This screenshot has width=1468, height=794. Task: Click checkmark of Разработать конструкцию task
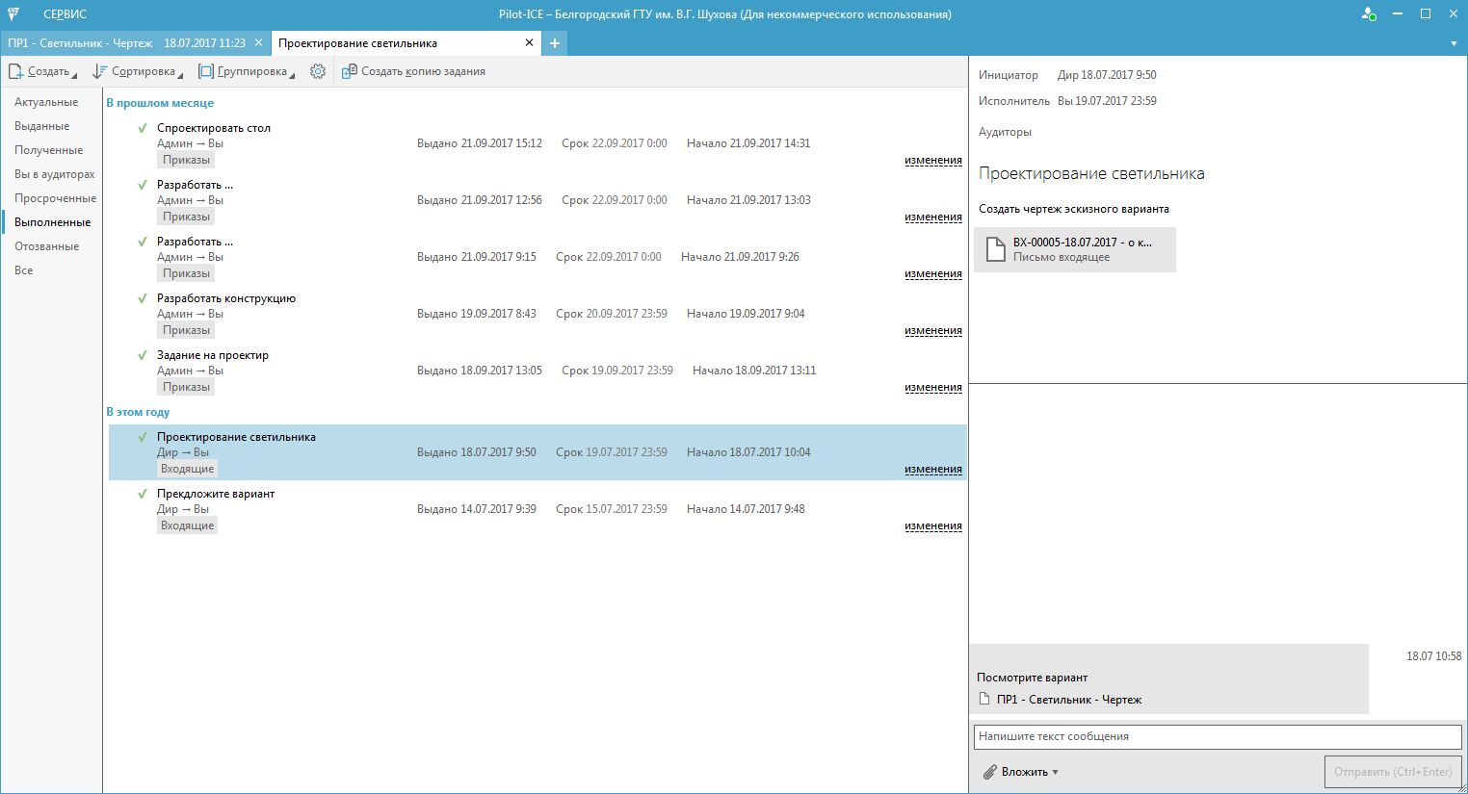pos(143,298)
